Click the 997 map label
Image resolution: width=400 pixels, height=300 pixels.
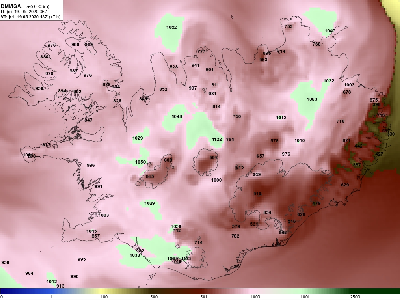coord(193,88)
